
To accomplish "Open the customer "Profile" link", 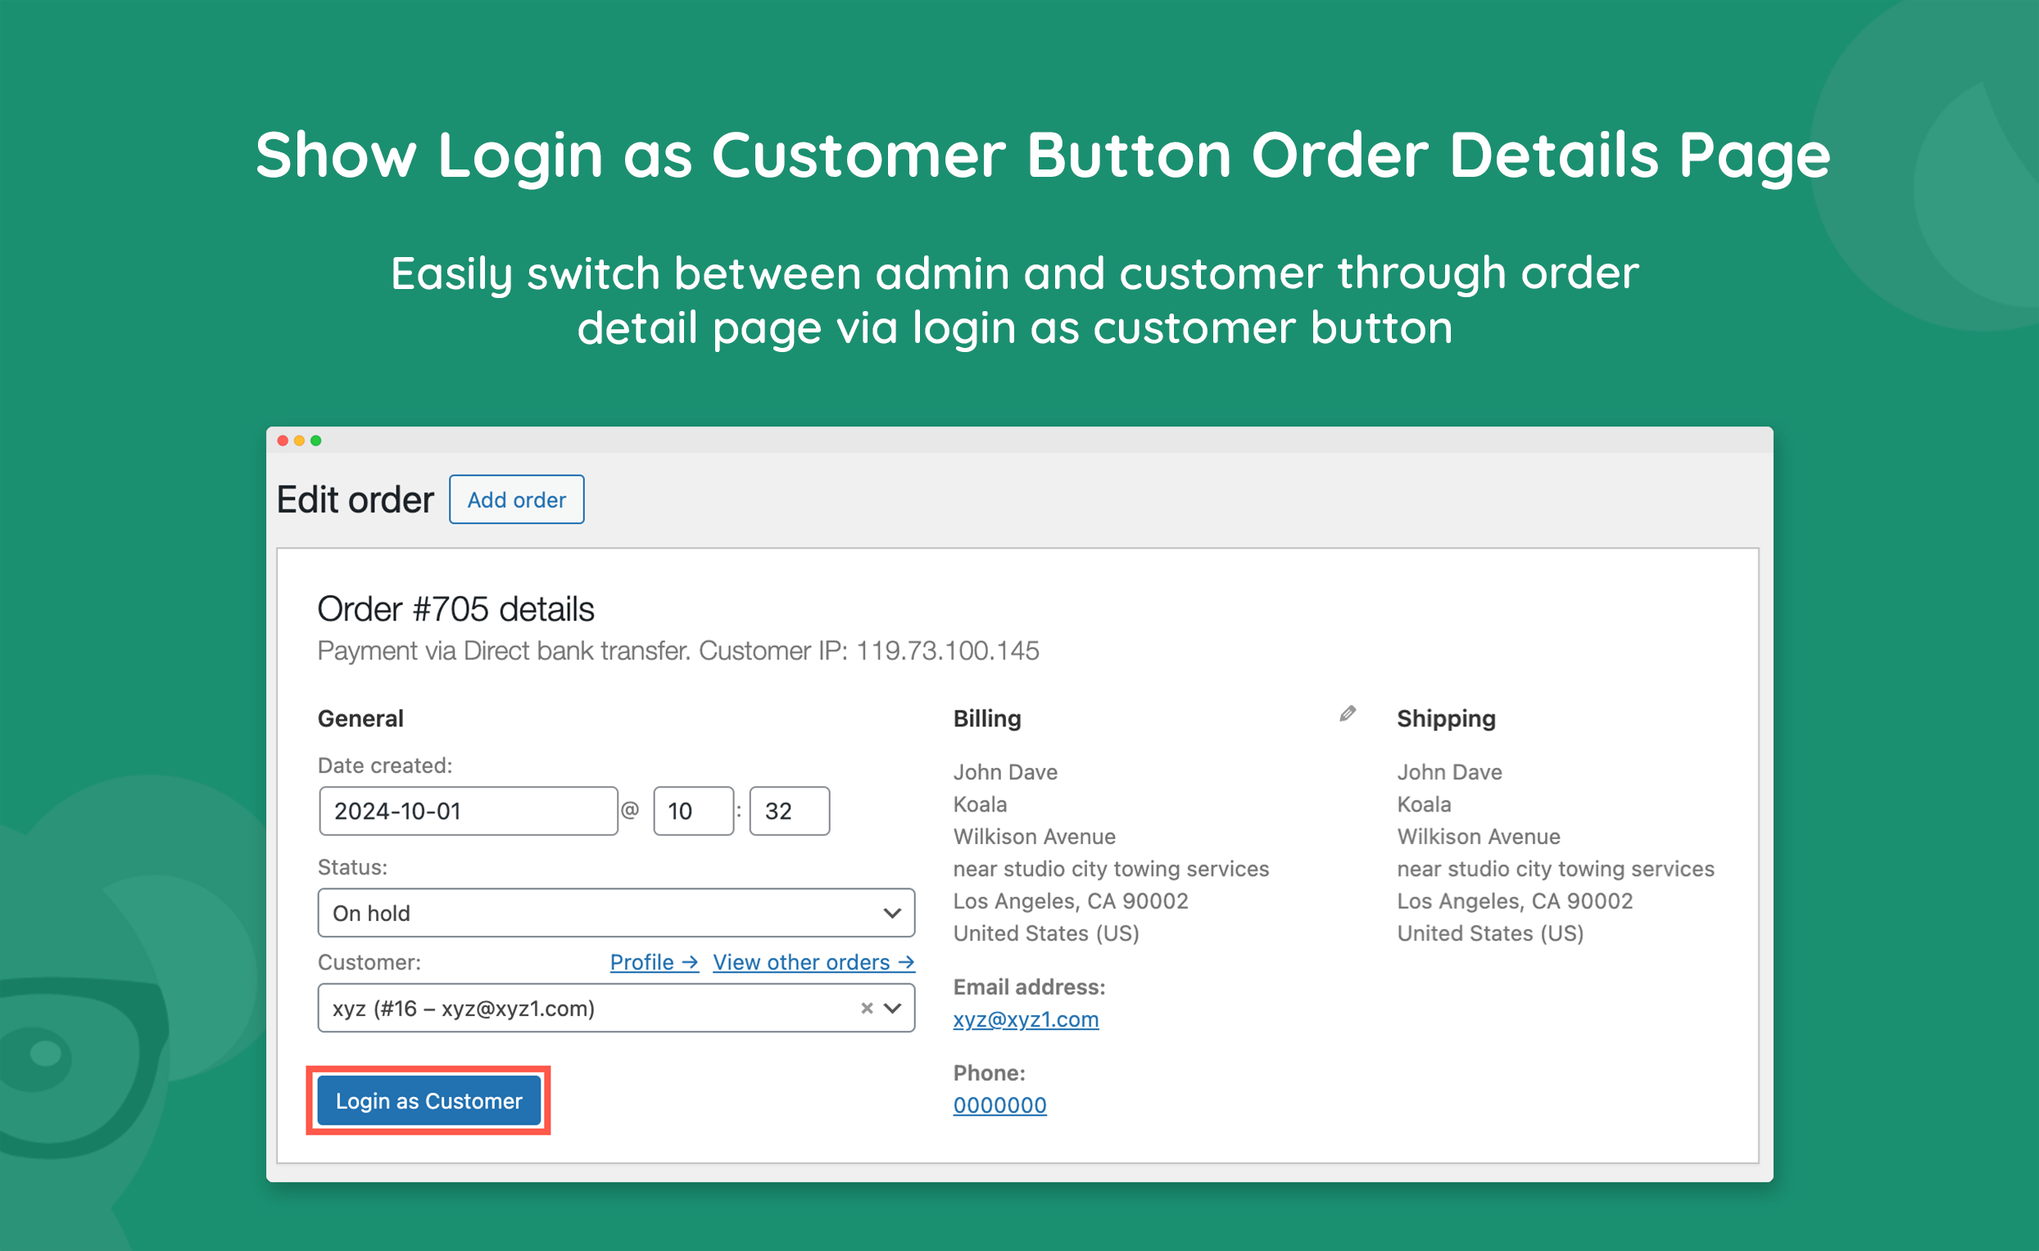I will tap(641, 962).
